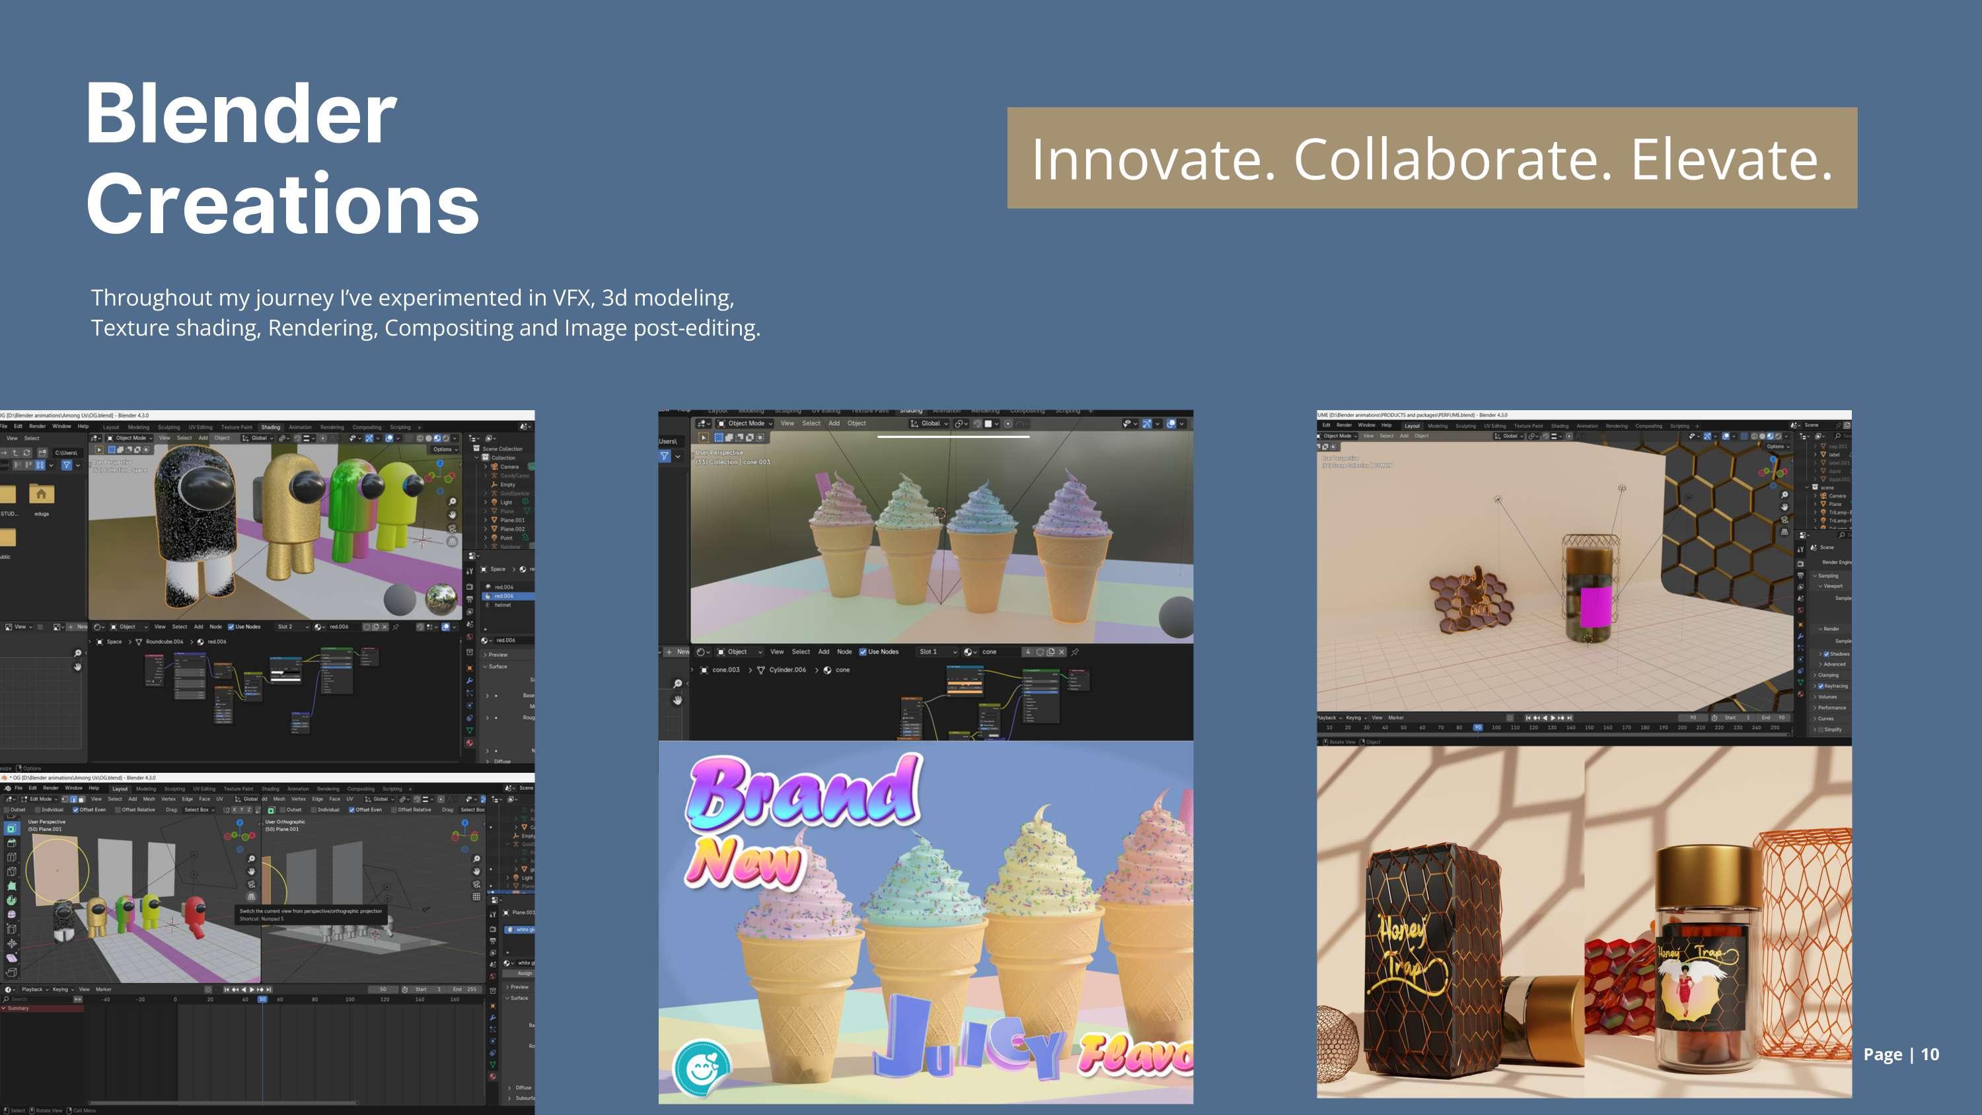Click the frame 50 playhead marker in timeline
The width and height of the screenshot is (1982, 1115).
pos(262,999)
